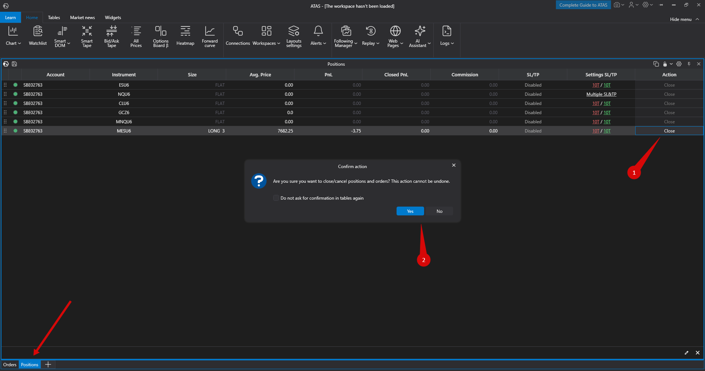Open the Widgets ribbon tab
This screenshot has width=705, height=371.
(x=113, y=17)
